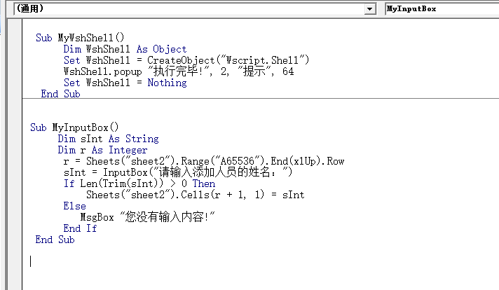This screenshot has height=290, width=499.
Task: Click the "If Len(Trim(sInt)) > 0 Then" line
Action: pos(139,184)
